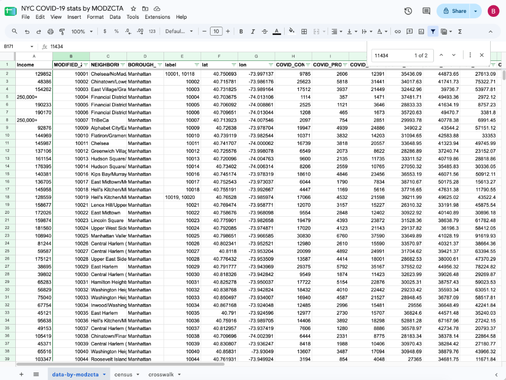Screen dimensions: 506x380
Task: Click the horizontal scrollbar thumb
Action: [x=121, y=364]
